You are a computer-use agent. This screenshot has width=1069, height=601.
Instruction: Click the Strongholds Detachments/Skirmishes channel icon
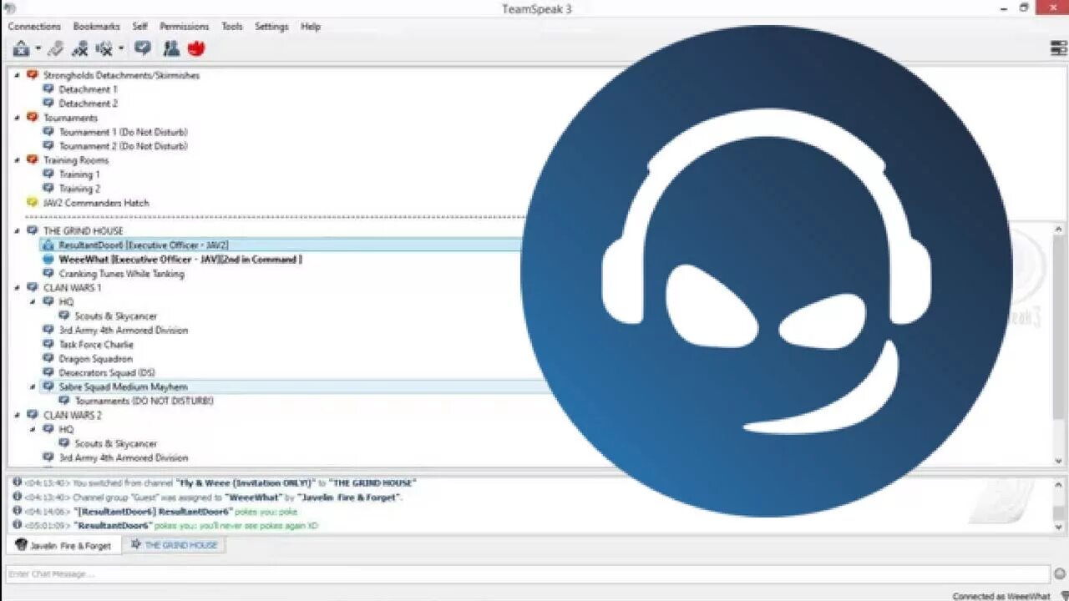[x=33, y=75]
